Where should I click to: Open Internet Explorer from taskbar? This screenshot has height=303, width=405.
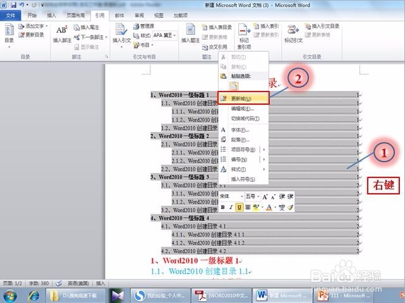tap(33, 296)
